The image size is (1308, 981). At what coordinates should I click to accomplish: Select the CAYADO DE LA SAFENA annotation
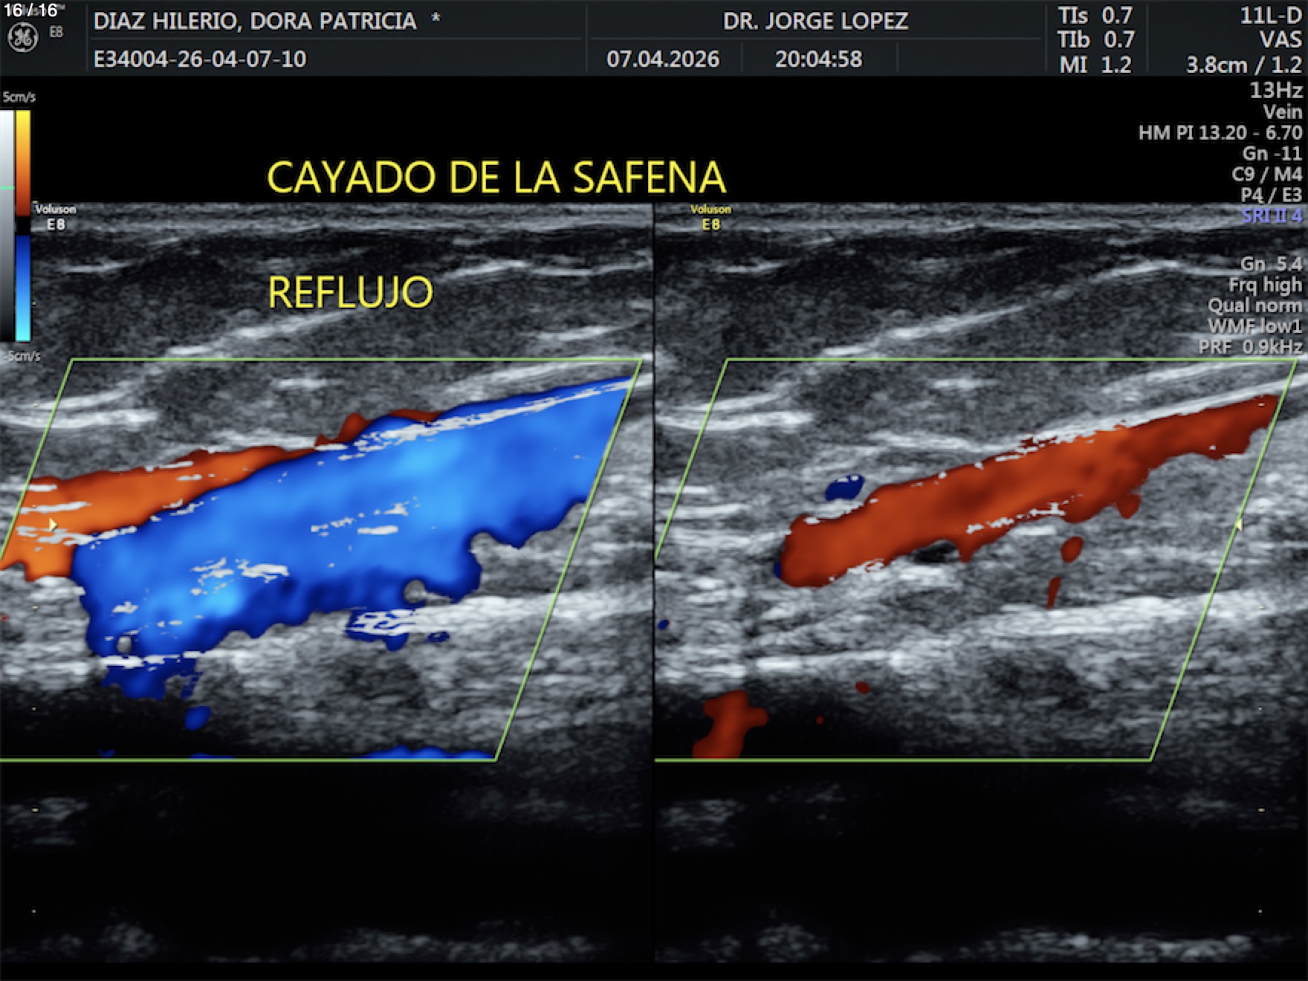(496, 178)
